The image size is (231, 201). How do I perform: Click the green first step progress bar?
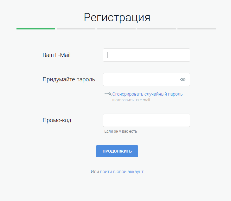[36, 29]
